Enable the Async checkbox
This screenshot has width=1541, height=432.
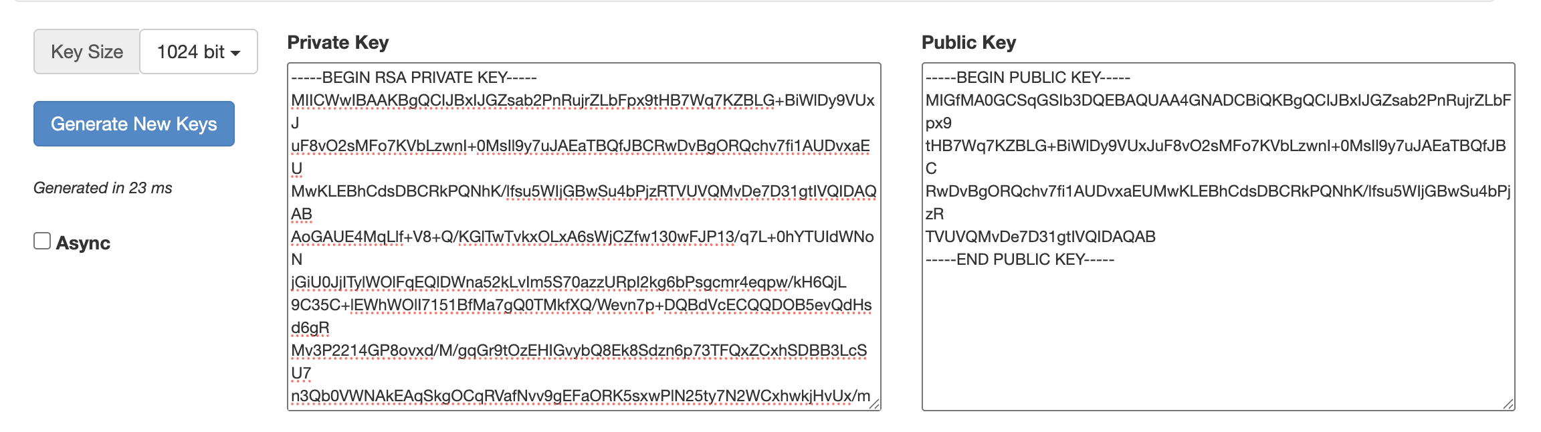coord(42,241)
